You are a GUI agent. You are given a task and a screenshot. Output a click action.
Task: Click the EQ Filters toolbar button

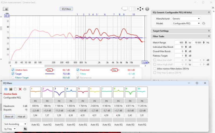(x=66, y=9)
